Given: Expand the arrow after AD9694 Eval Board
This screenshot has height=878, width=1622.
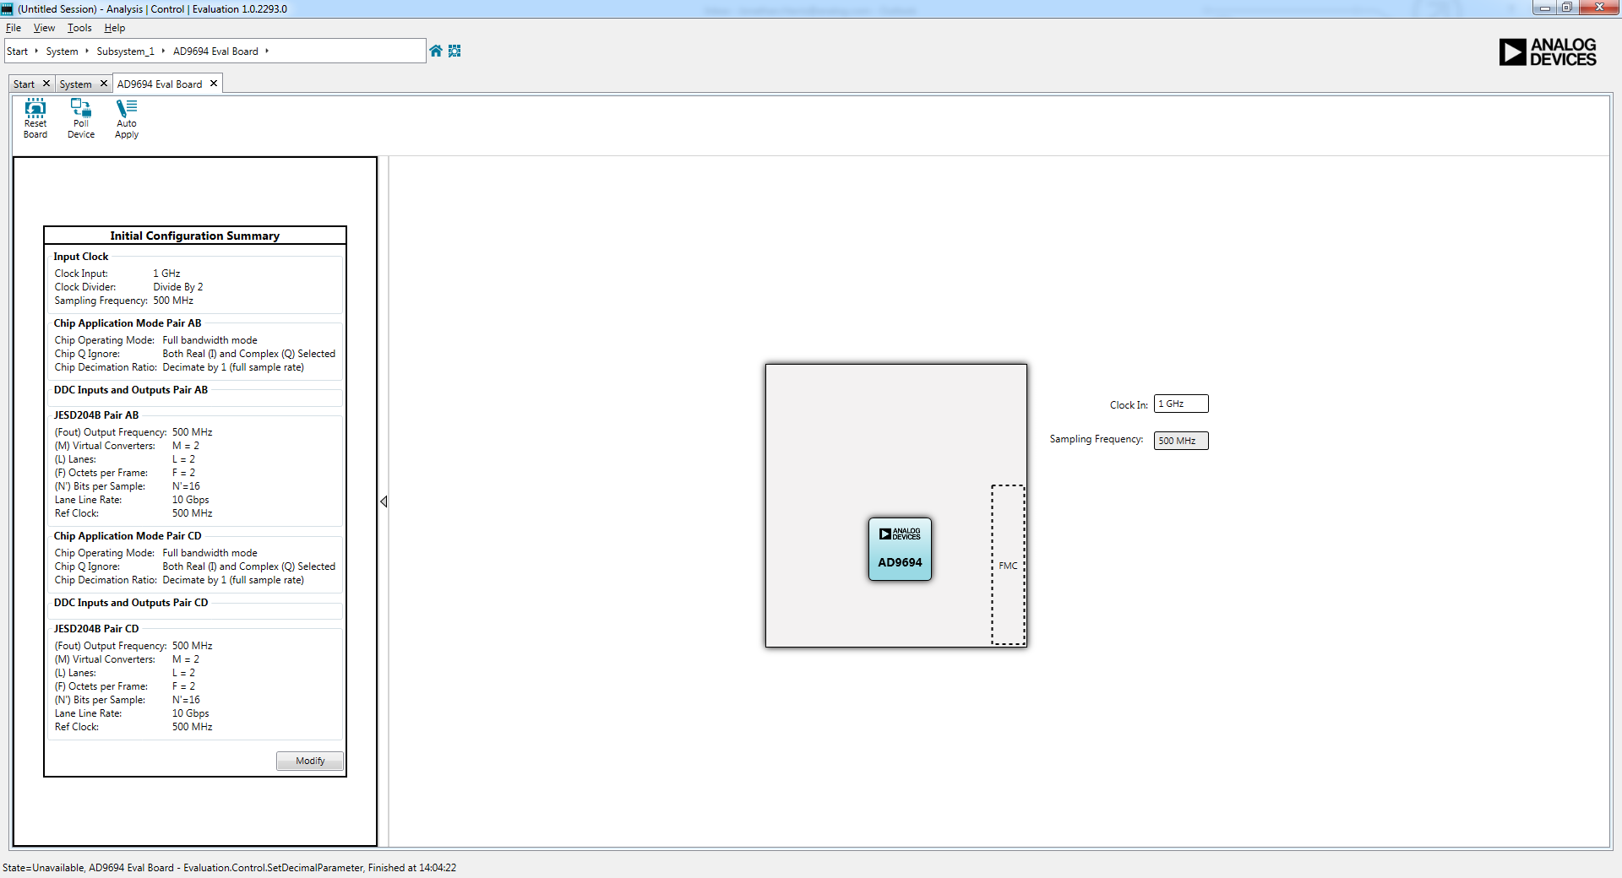Looking at the screenshot, I should 267,51.
